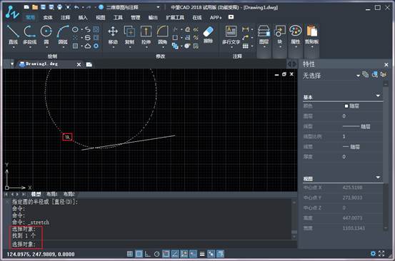Pick the Eraser delete tool
The height and width of the screenshot is (261, 395).
pos(208,35)
